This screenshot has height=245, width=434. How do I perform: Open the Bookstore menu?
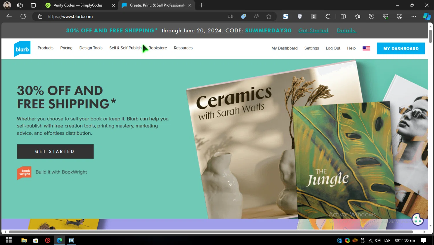pyautogui.click(x=158, y=48)
